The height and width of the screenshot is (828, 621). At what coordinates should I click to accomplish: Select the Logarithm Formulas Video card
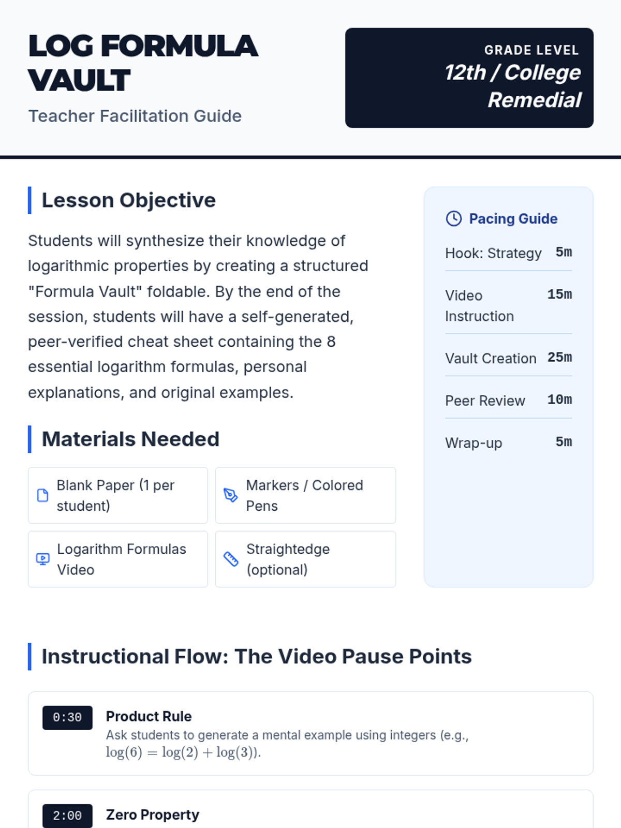pos(118,559)
